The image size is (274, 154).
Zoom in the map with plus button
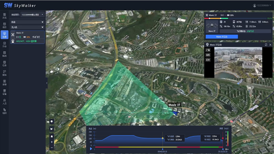coord(52,142)
